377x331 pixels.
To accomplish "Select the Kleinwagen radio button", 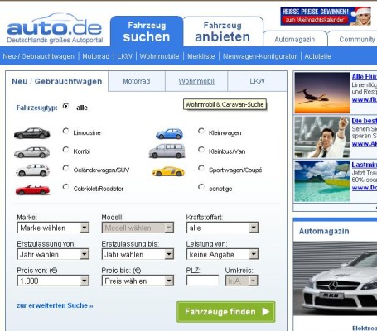I will tap(201, 131).
